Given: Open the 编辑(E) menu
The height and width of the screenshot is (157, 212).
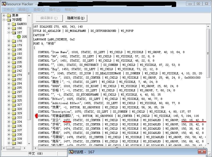Looking at the screenshot, I should click(x=24, y=10).
